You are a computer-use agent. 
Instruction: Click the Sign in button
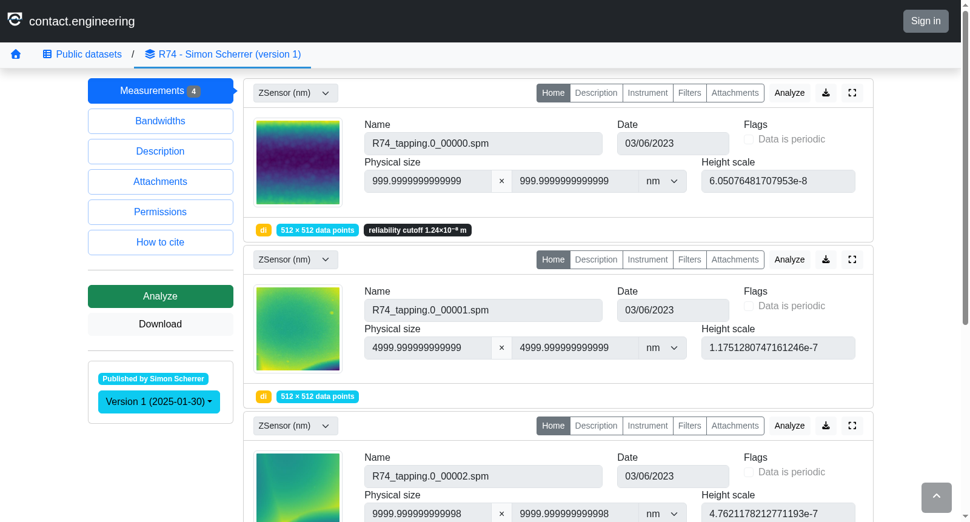point(926,21)
